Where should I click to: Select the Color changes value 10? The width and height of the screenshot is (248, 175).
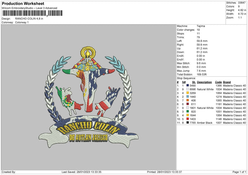tap(198, 30)
